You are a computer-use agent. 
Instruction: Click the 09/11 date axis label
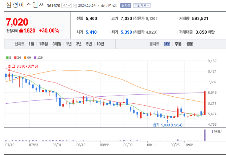(x=151, y=145)
